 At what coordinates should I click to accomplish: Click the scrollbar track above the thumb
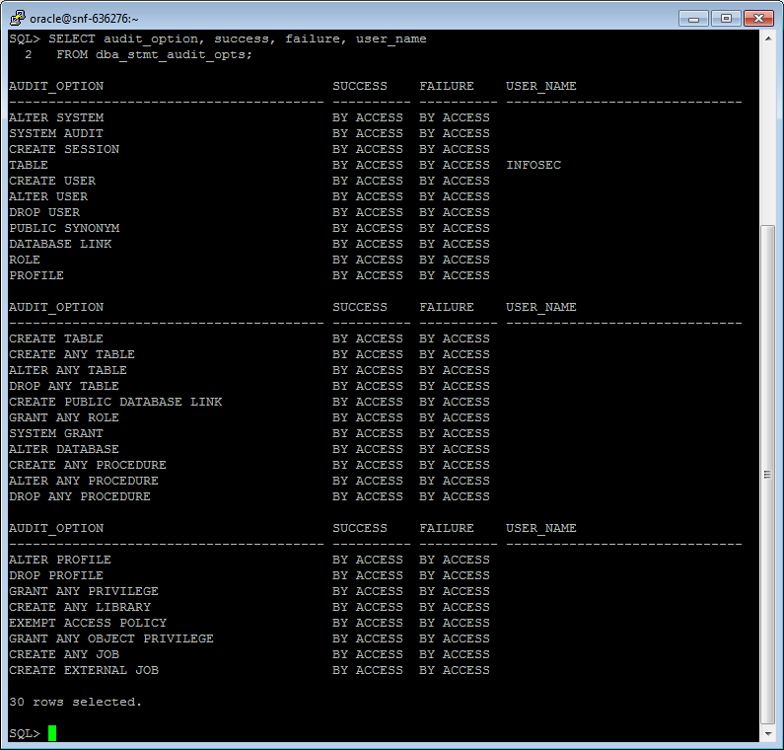click(x=768, y=135)
